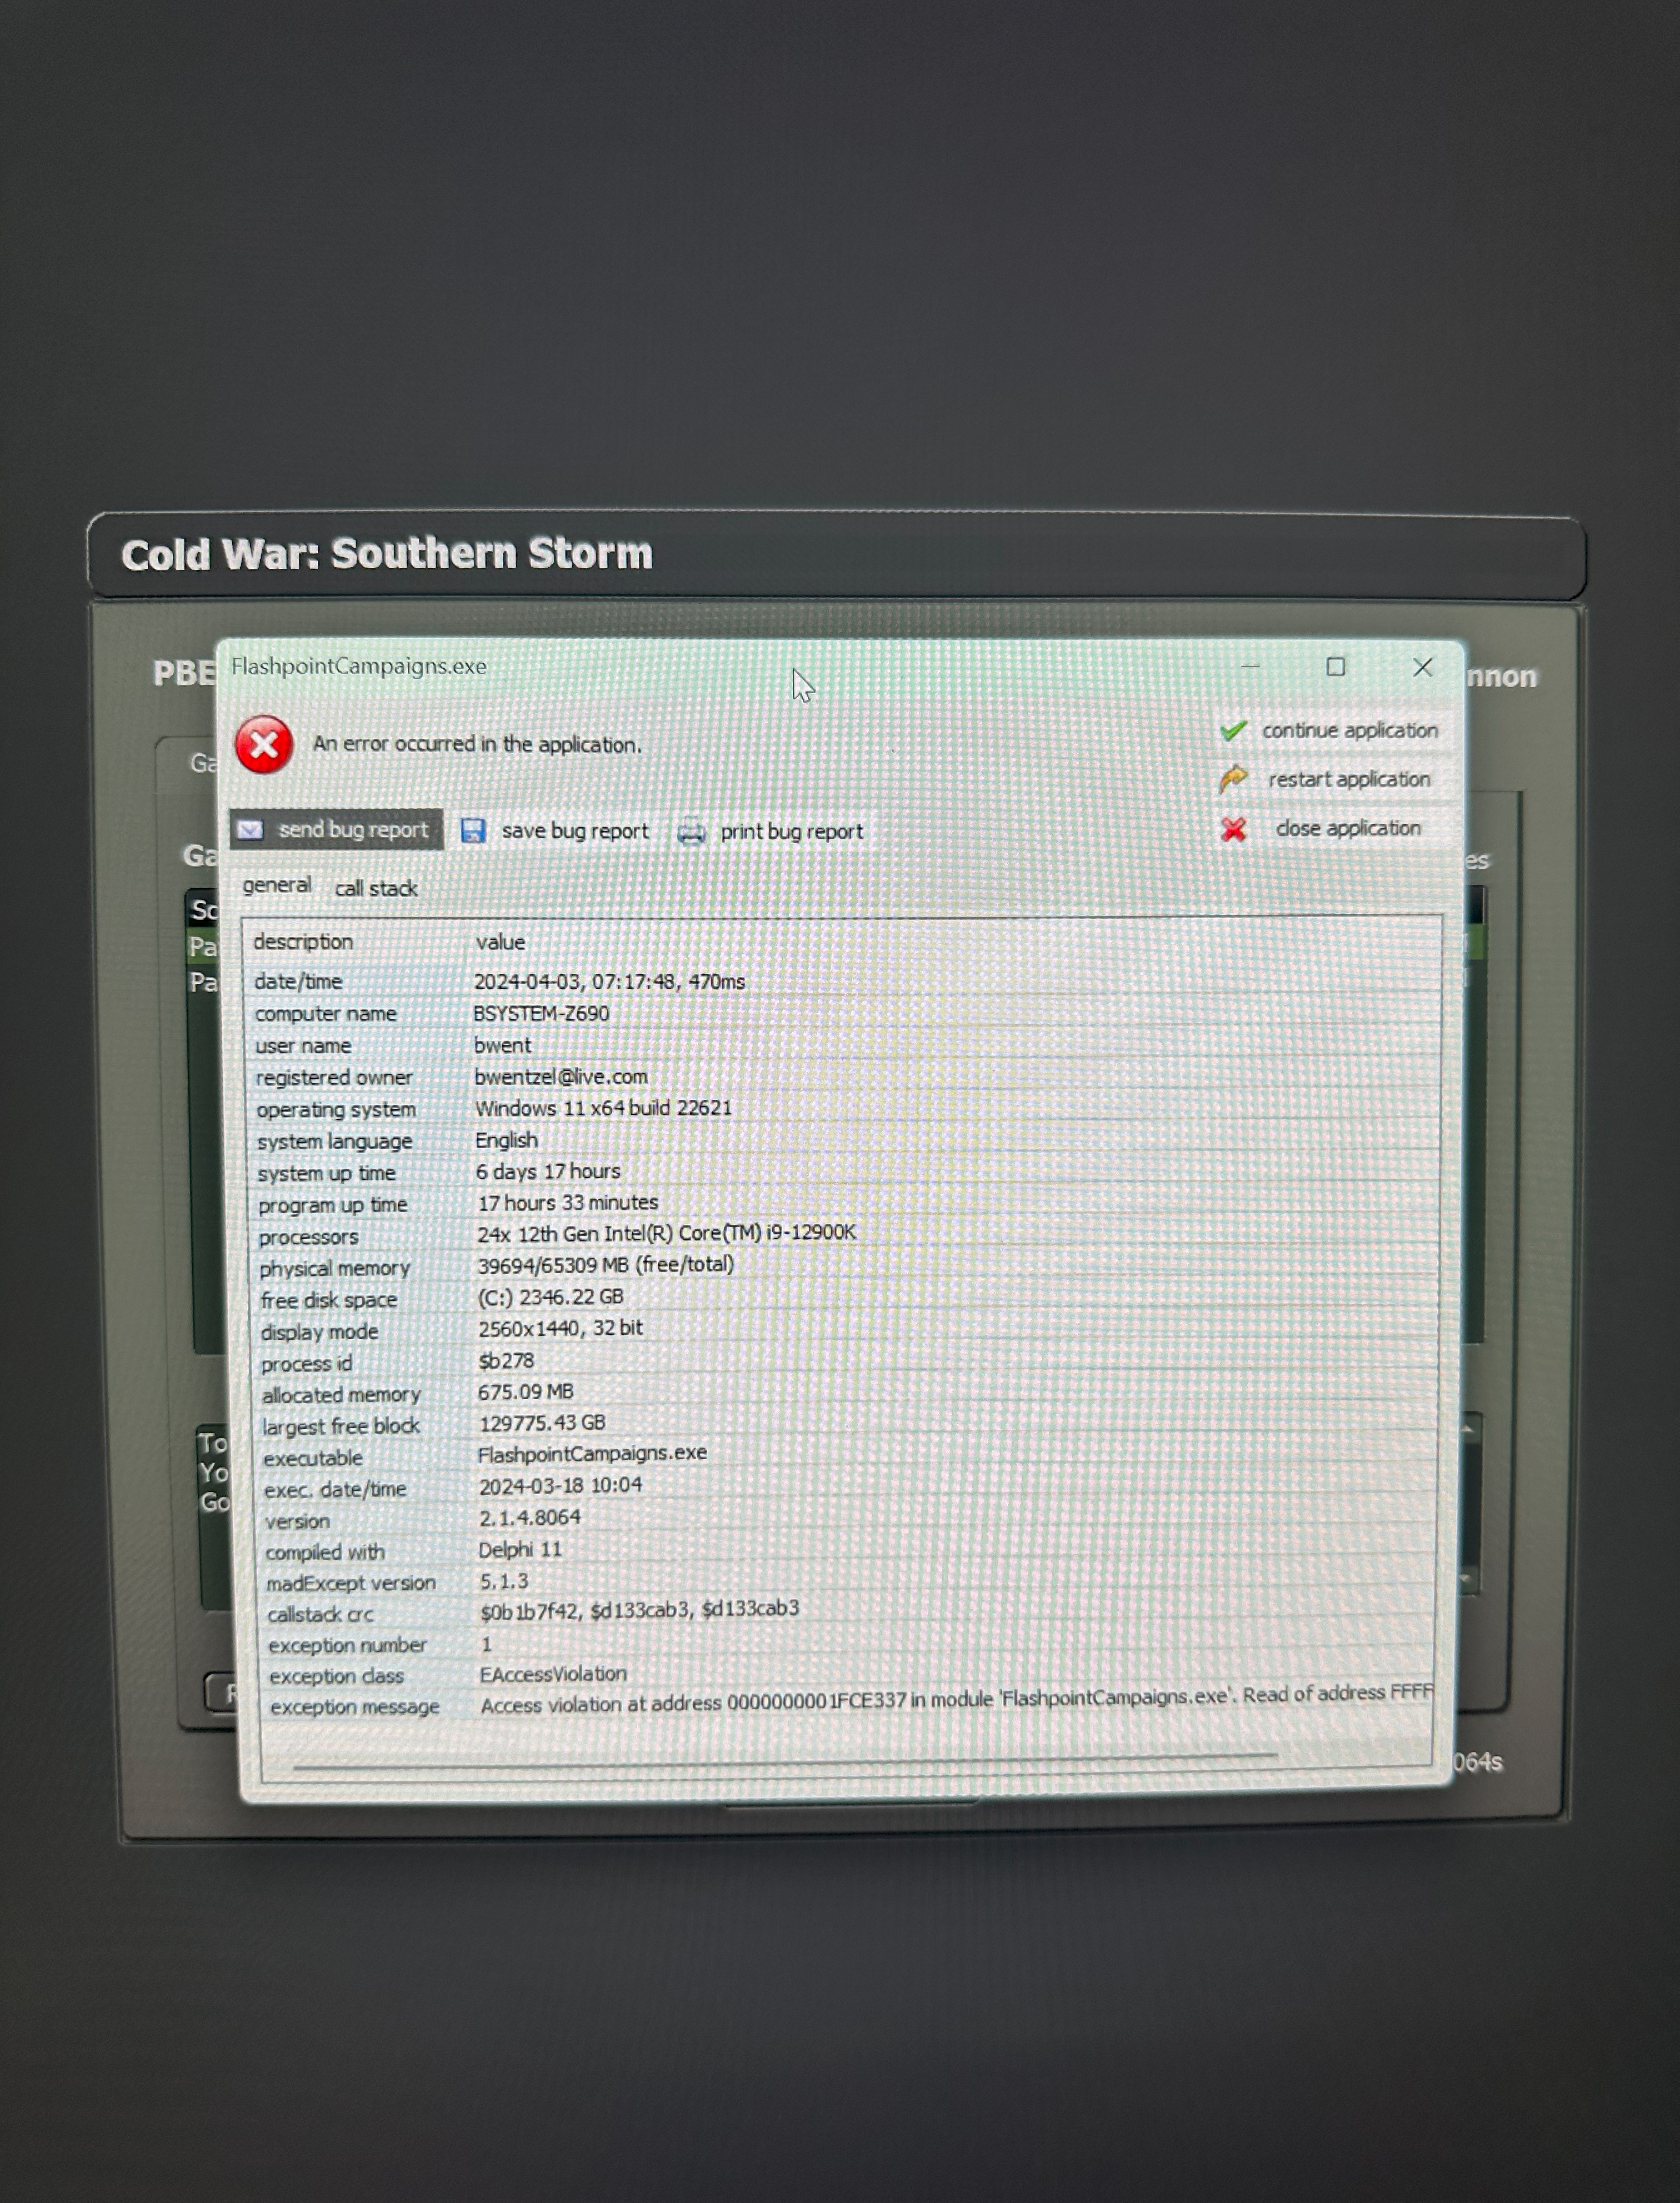Select free disk space 2346.22 GB value
Screen dimensions: 1680x2203
(x=550, y=1297)
